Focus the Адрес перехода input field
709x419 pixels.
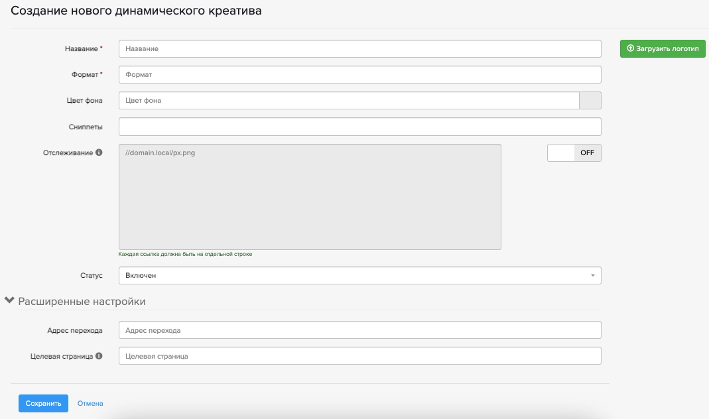[x=359, y=330]
